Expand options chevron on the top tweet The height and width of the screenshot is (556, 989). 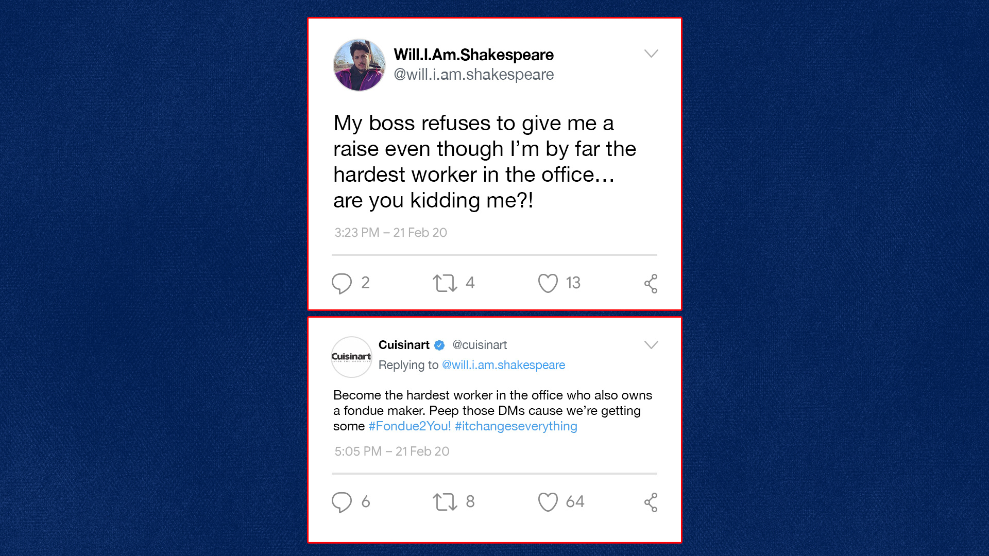[x=651, y=54]
